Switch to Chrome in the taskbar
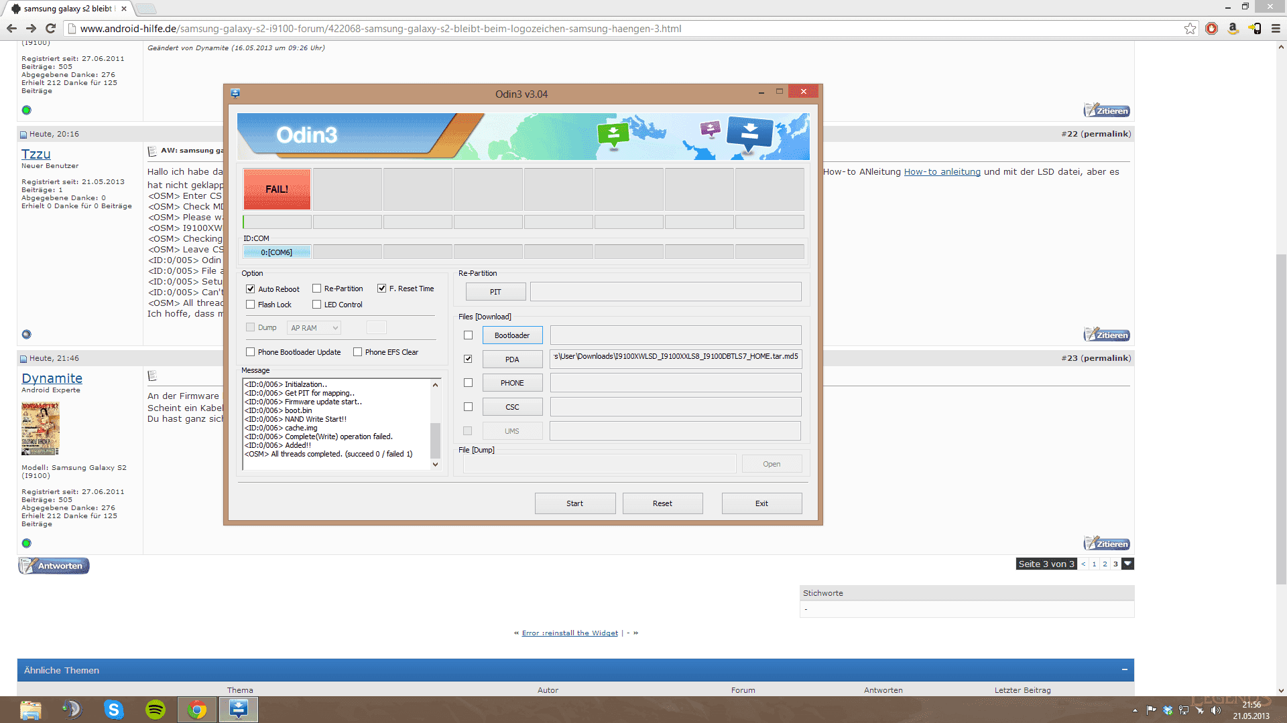Viewport: 1287px width, 723px height. point(197,710)
